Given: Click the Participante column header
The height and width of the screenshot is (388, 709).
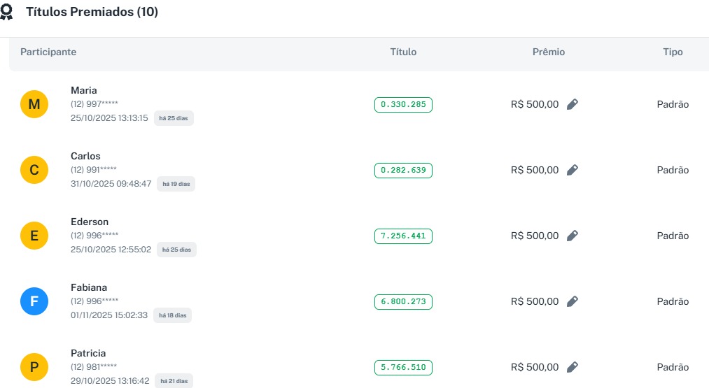Looking at the screenshot, I should (48, 52).
